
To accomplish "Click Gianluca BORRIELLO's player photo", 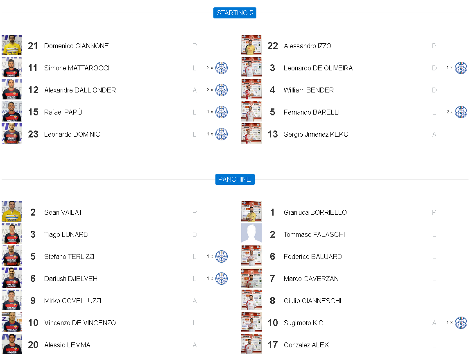I will [251, 211].
